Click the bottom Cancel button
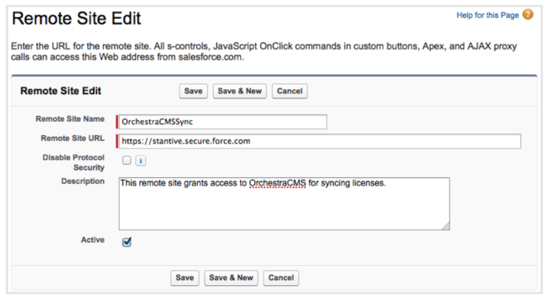Screen dimensions: 549x302 coord(281,278)
